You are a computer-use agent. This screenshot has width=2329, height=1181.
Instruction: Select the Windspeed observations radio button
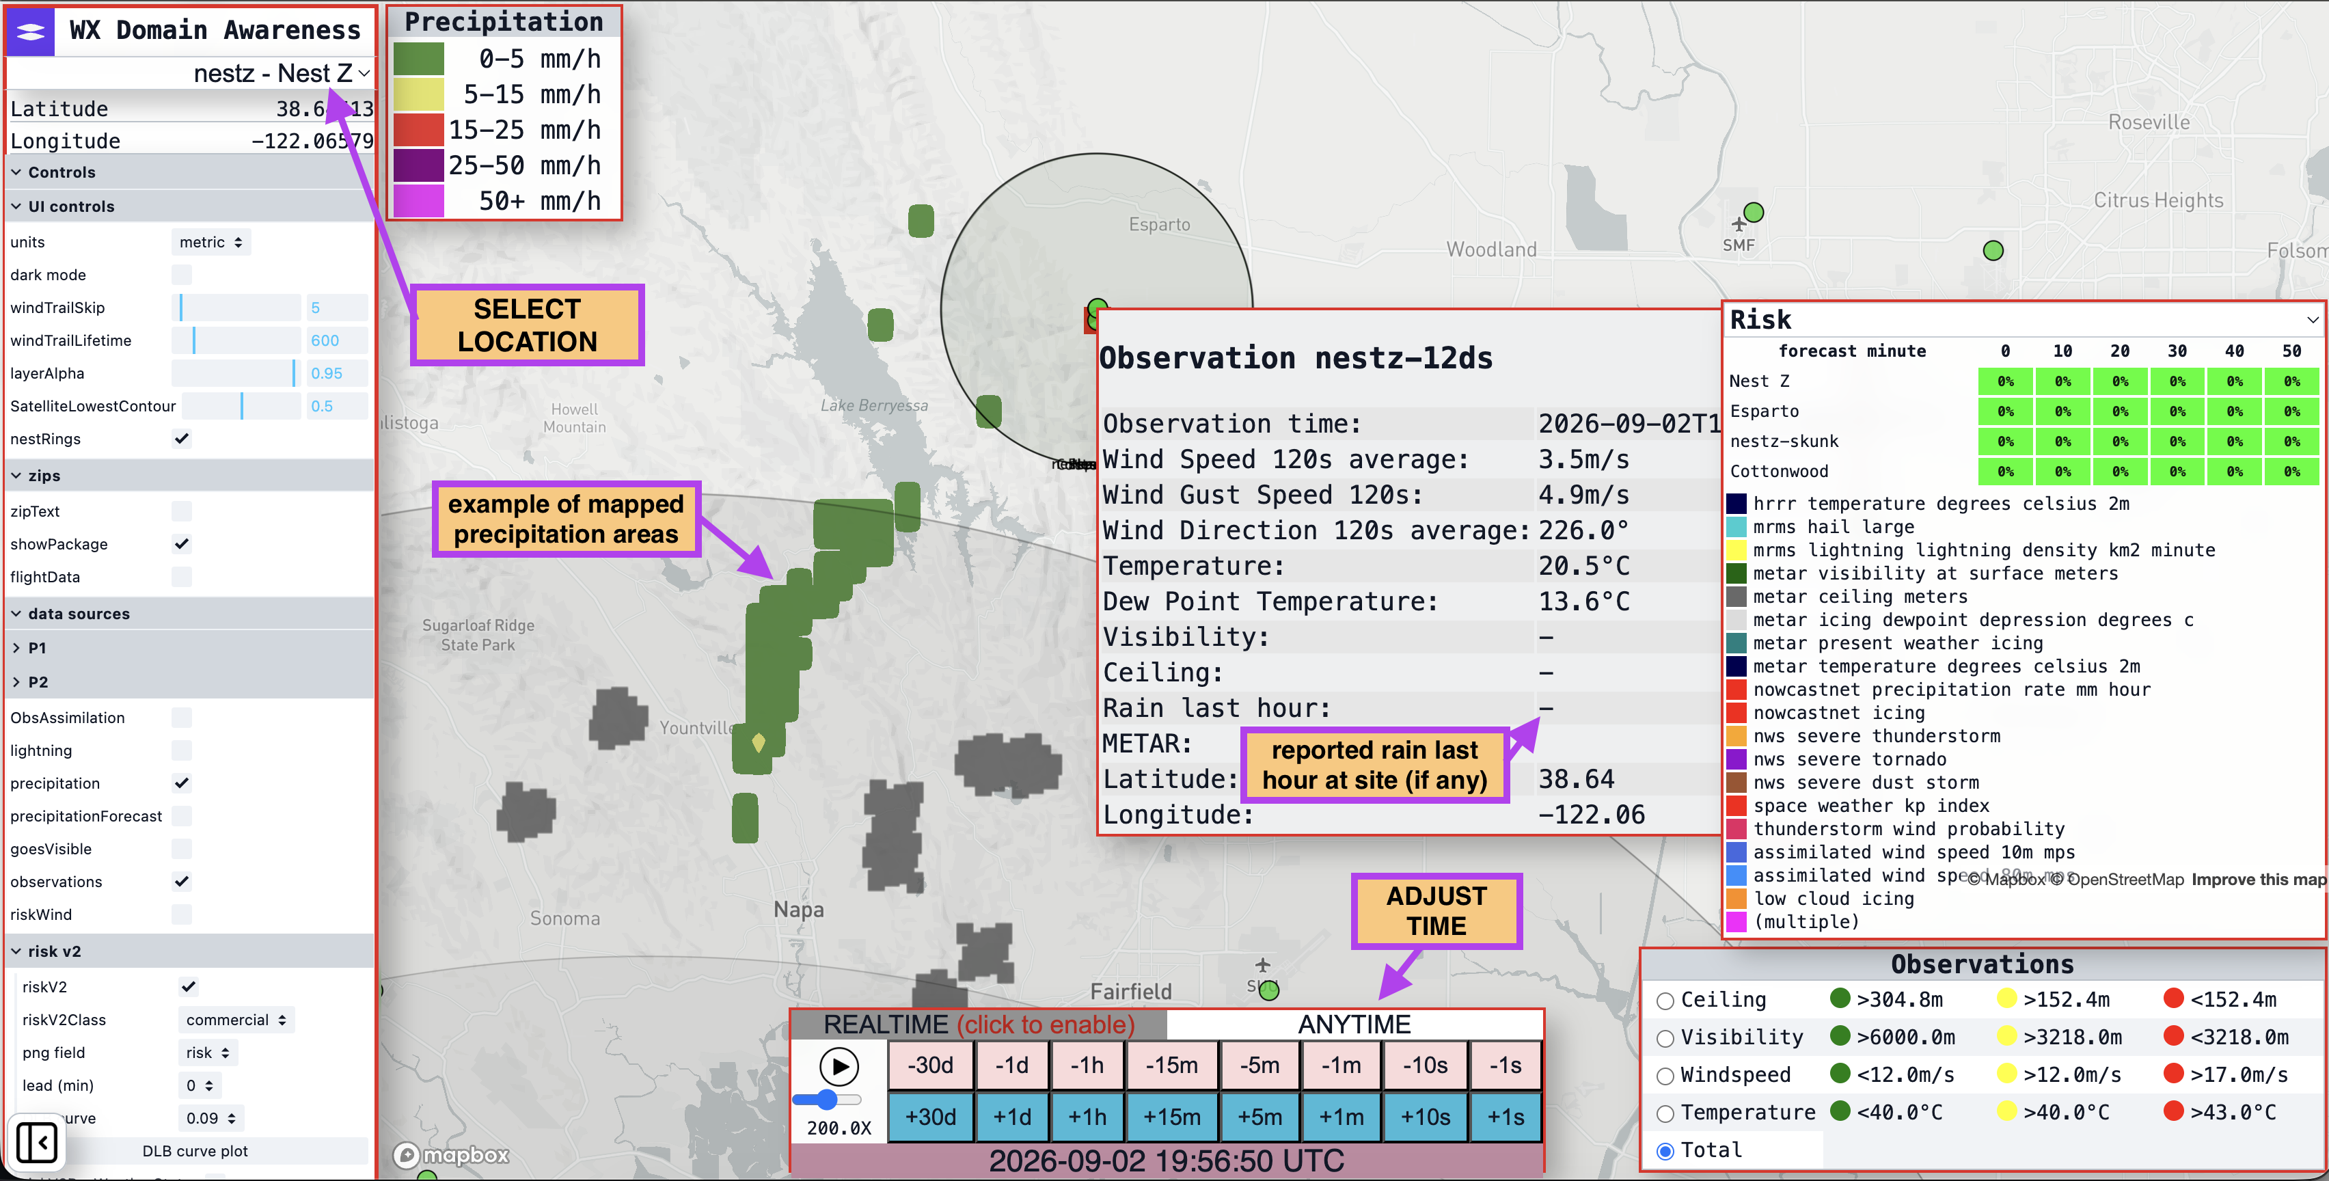(1665, 1076)
